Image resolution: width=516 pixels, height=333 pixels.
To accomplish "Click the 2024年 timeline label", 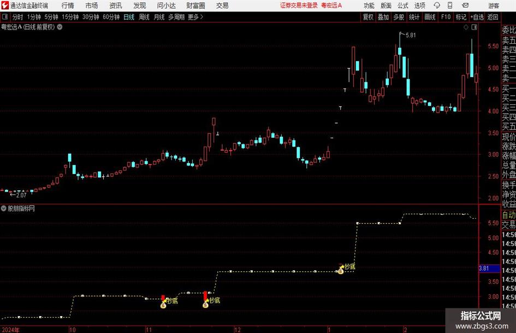I will (x=10, y=330).
